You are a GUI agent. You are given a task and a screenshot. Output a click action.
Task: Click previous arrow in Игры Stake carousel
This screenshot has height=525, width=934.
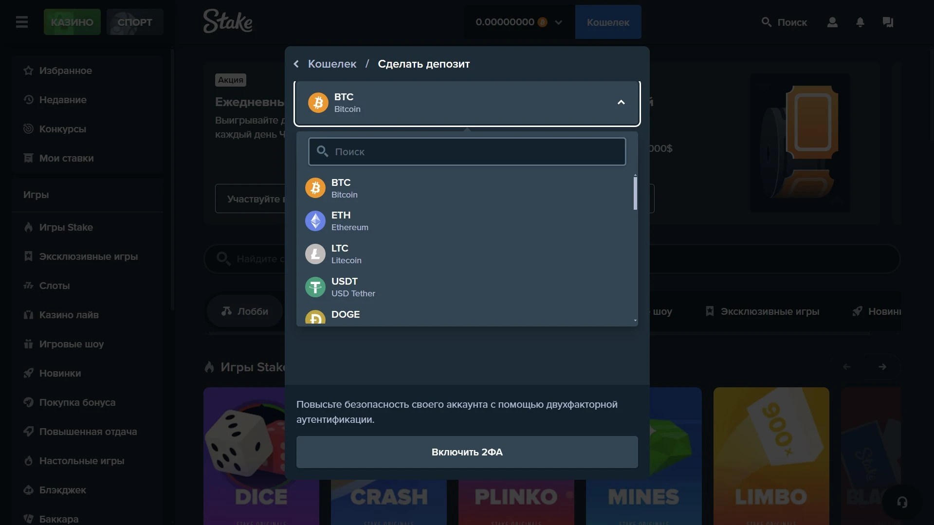click(x=847, y=367)
